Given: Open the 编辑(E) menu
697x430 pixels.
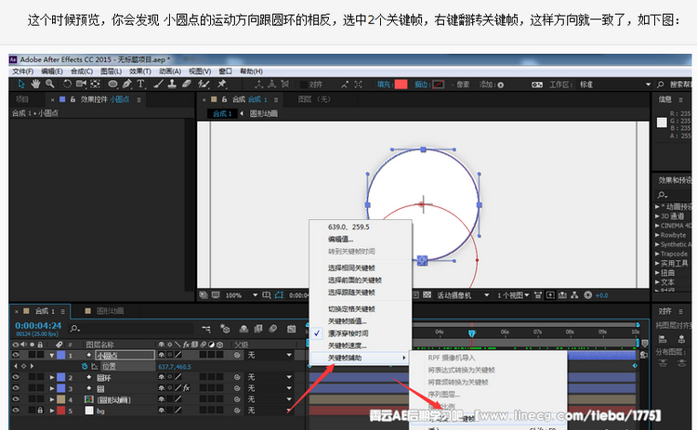Looking at the screenshot, I should tap(52, 72).
